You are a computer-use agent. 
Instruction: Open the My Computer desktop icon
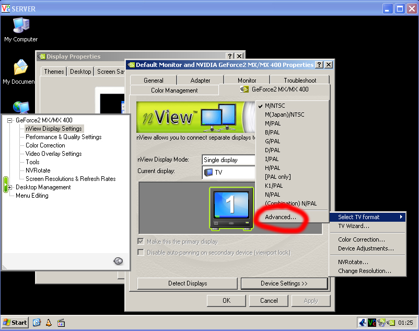21,29
